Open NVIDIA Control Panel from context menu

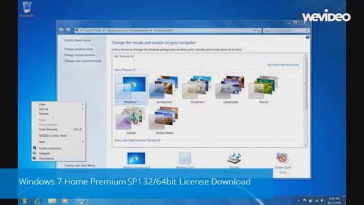pyautogui.click(x=59, y=136)
